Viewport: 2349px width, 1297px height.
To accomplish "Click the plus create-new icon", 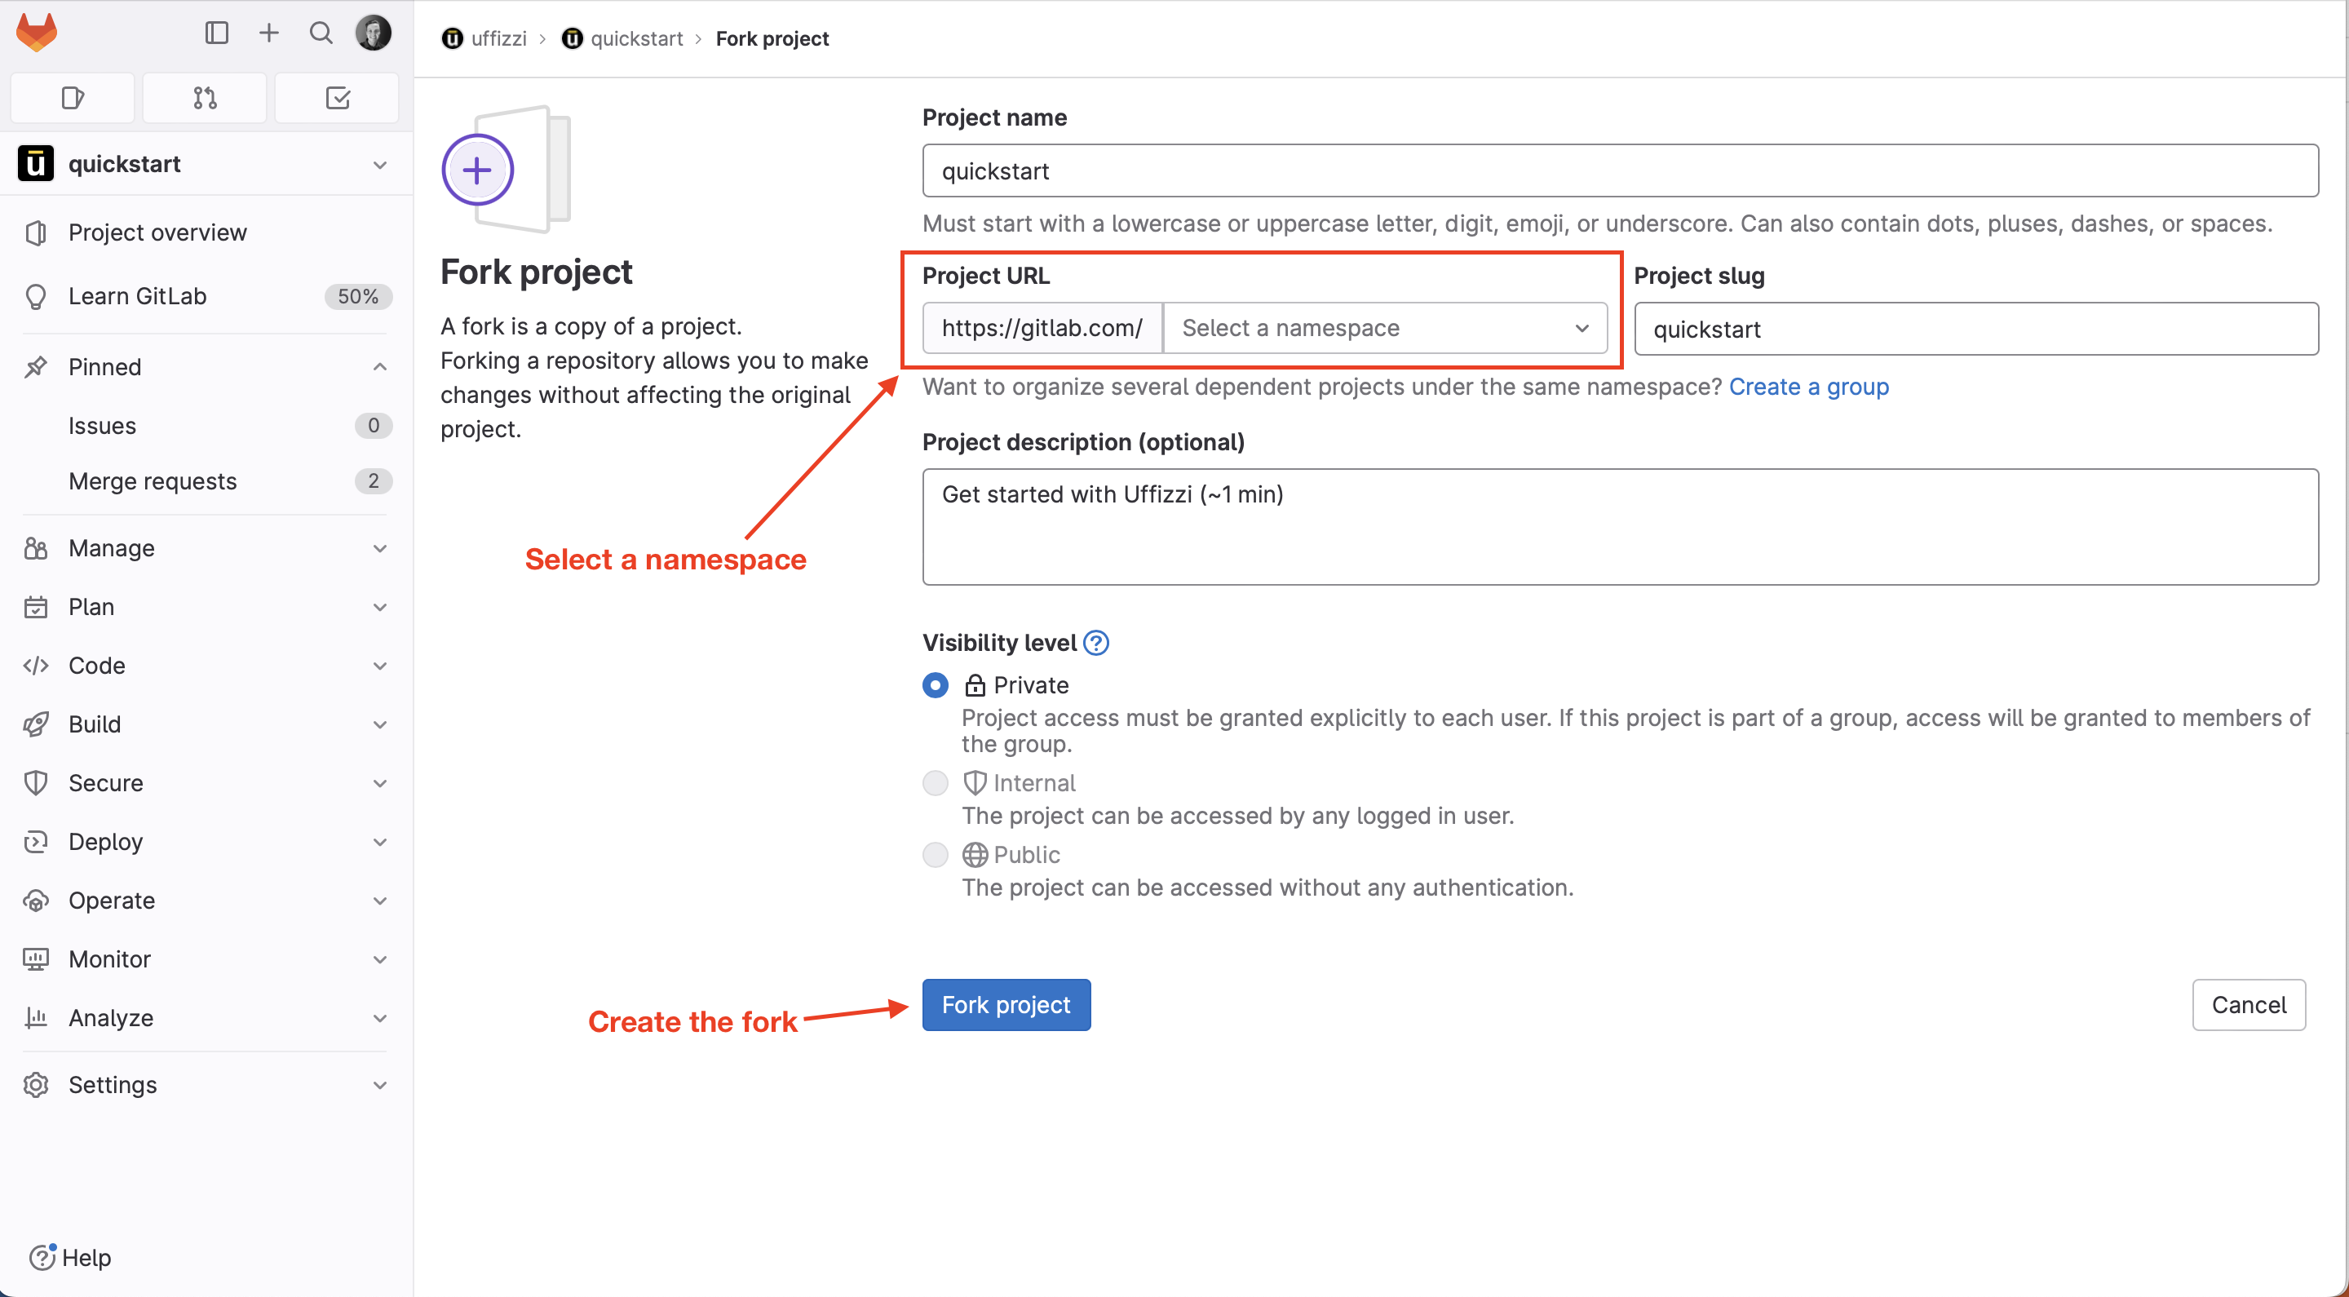I will (x=268, y=33).
